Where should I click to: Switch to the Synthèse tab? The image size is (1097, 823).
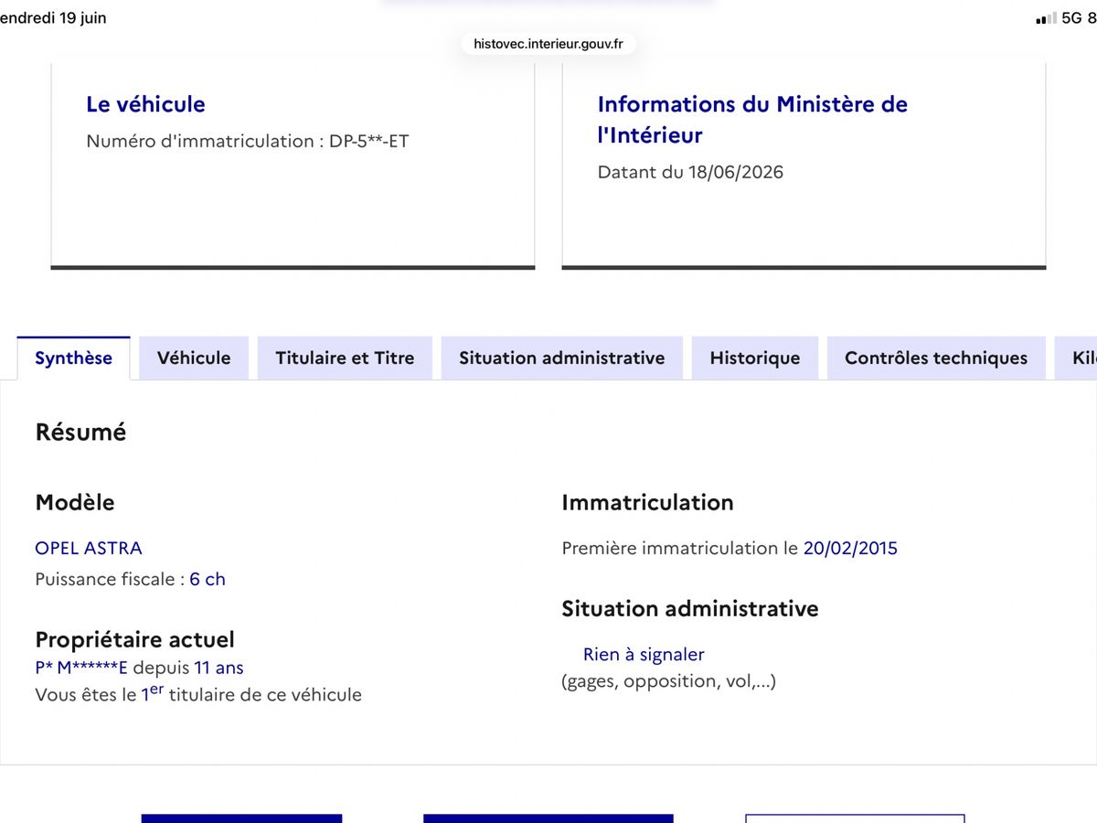point(73,358)
